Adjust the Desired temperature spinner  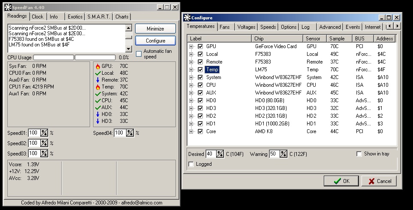click(220, 154)
